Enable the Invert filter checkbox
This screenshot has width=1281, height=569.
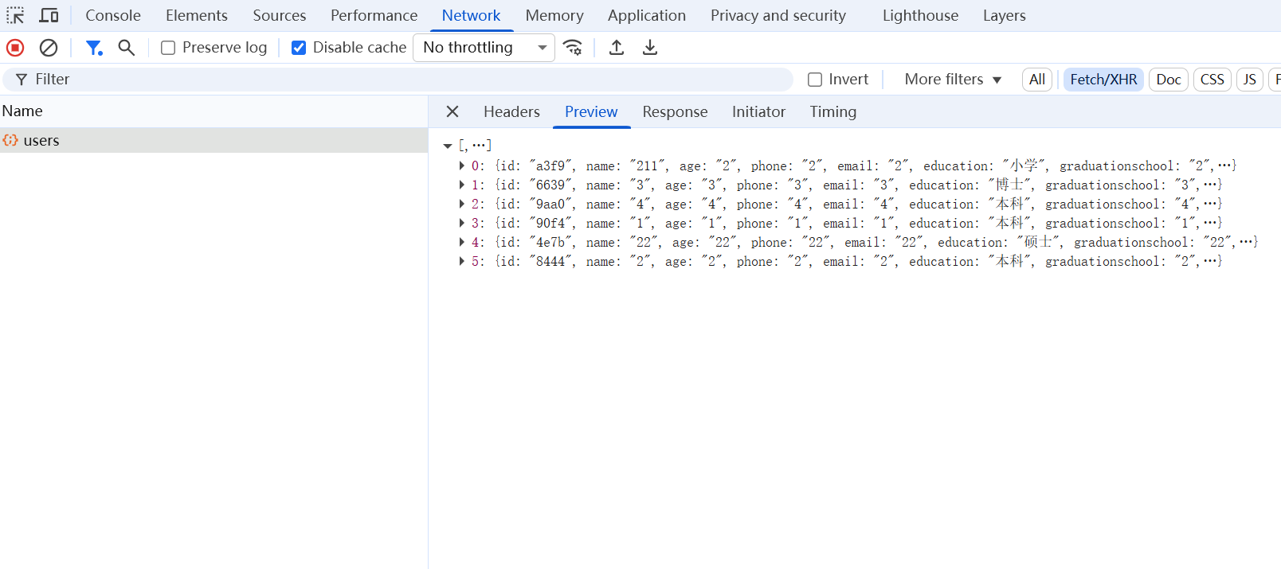[815, 80]
